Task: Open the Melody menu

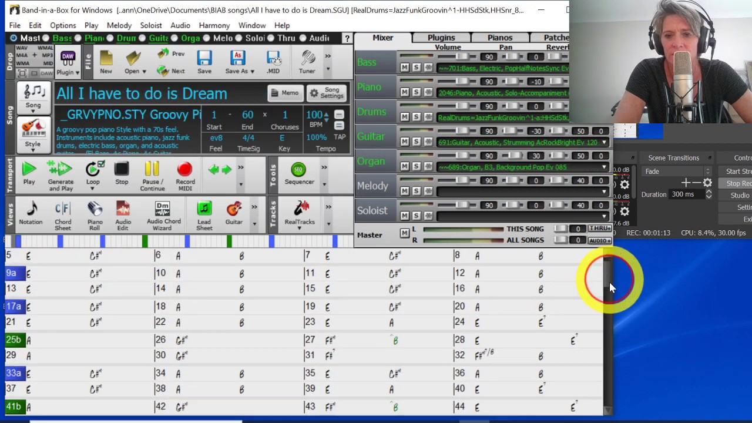Action: click(119, 25)
